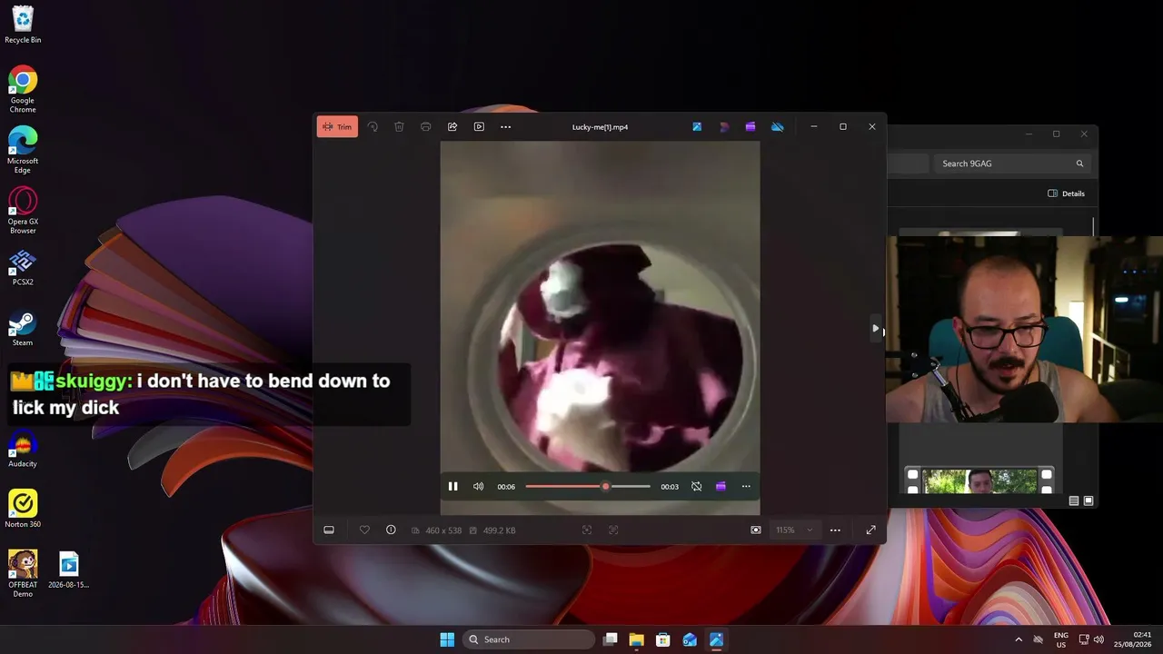Open Task View on the taskbar
Image resolution: width=1163 pixels, height=654 pixels.
point(611,639)
